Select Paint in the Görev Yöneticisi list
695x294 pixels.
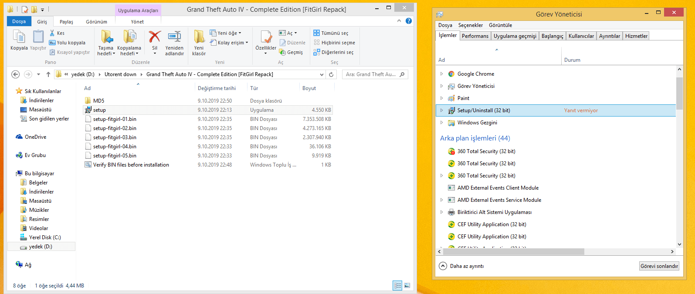463,98
